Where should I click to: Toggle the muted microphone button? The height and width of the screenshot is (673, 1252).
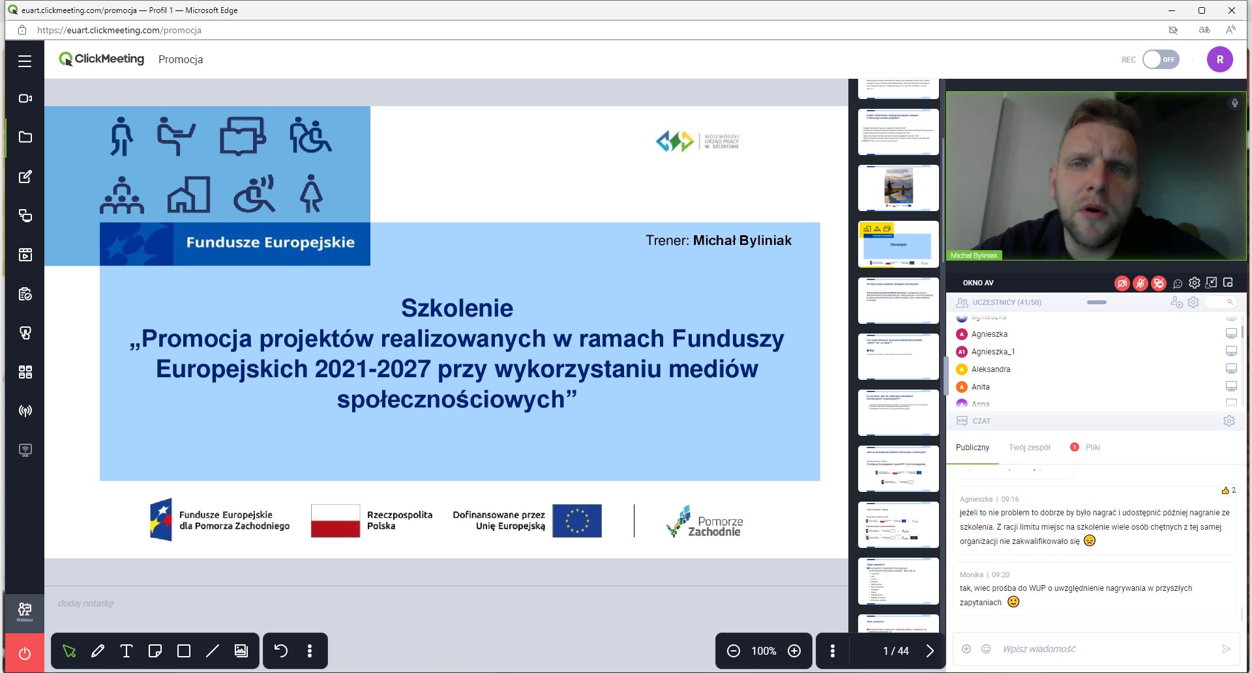tap(1140, 283)
